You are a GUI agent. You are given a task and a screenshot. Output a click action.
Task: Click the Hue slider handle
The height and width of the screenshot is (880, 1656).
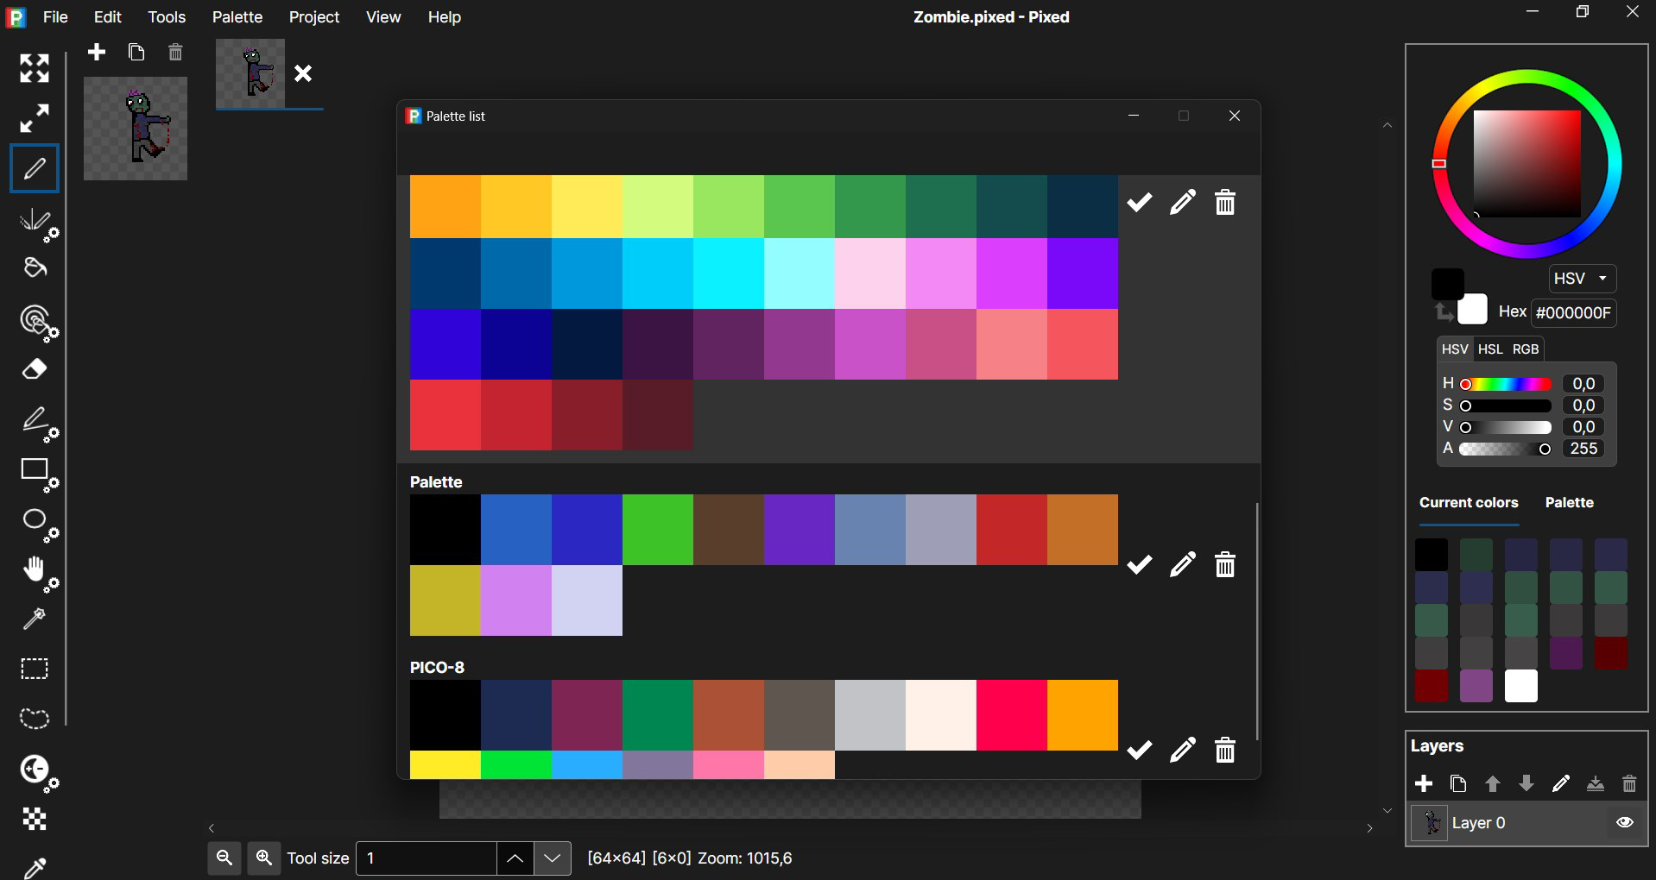[x=1465, y=384]
